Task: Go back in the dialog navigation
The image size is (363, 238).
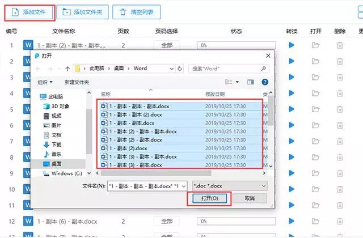Action: (39, 69)
